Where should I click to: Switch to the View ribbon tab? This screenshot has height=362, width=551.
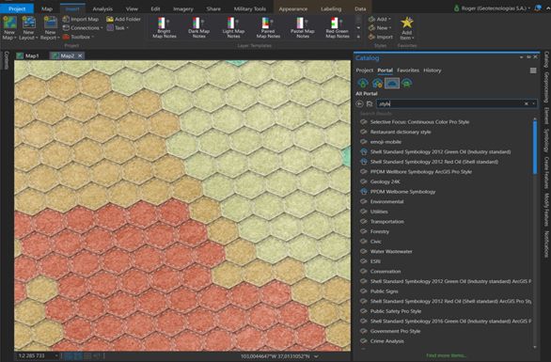(x=132, y=8)
